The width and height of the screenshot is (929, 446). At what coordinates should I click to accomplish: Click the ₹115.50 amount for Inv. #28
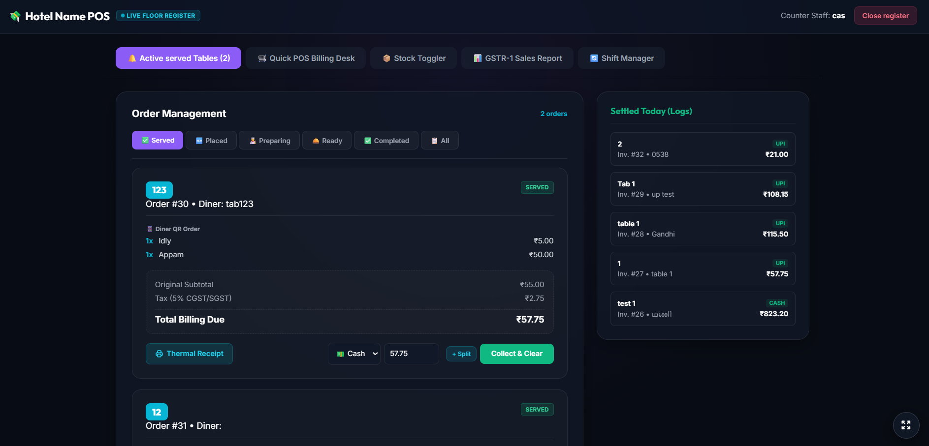click(776, 234)
